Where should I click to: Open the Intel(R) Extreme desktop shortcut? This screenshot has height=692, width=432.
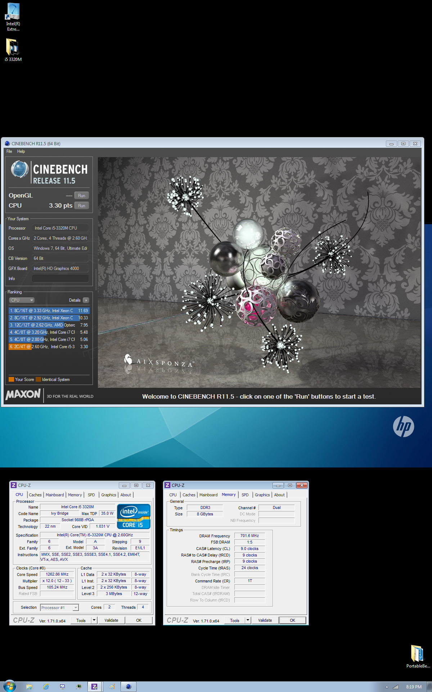[x=13, y=17]
